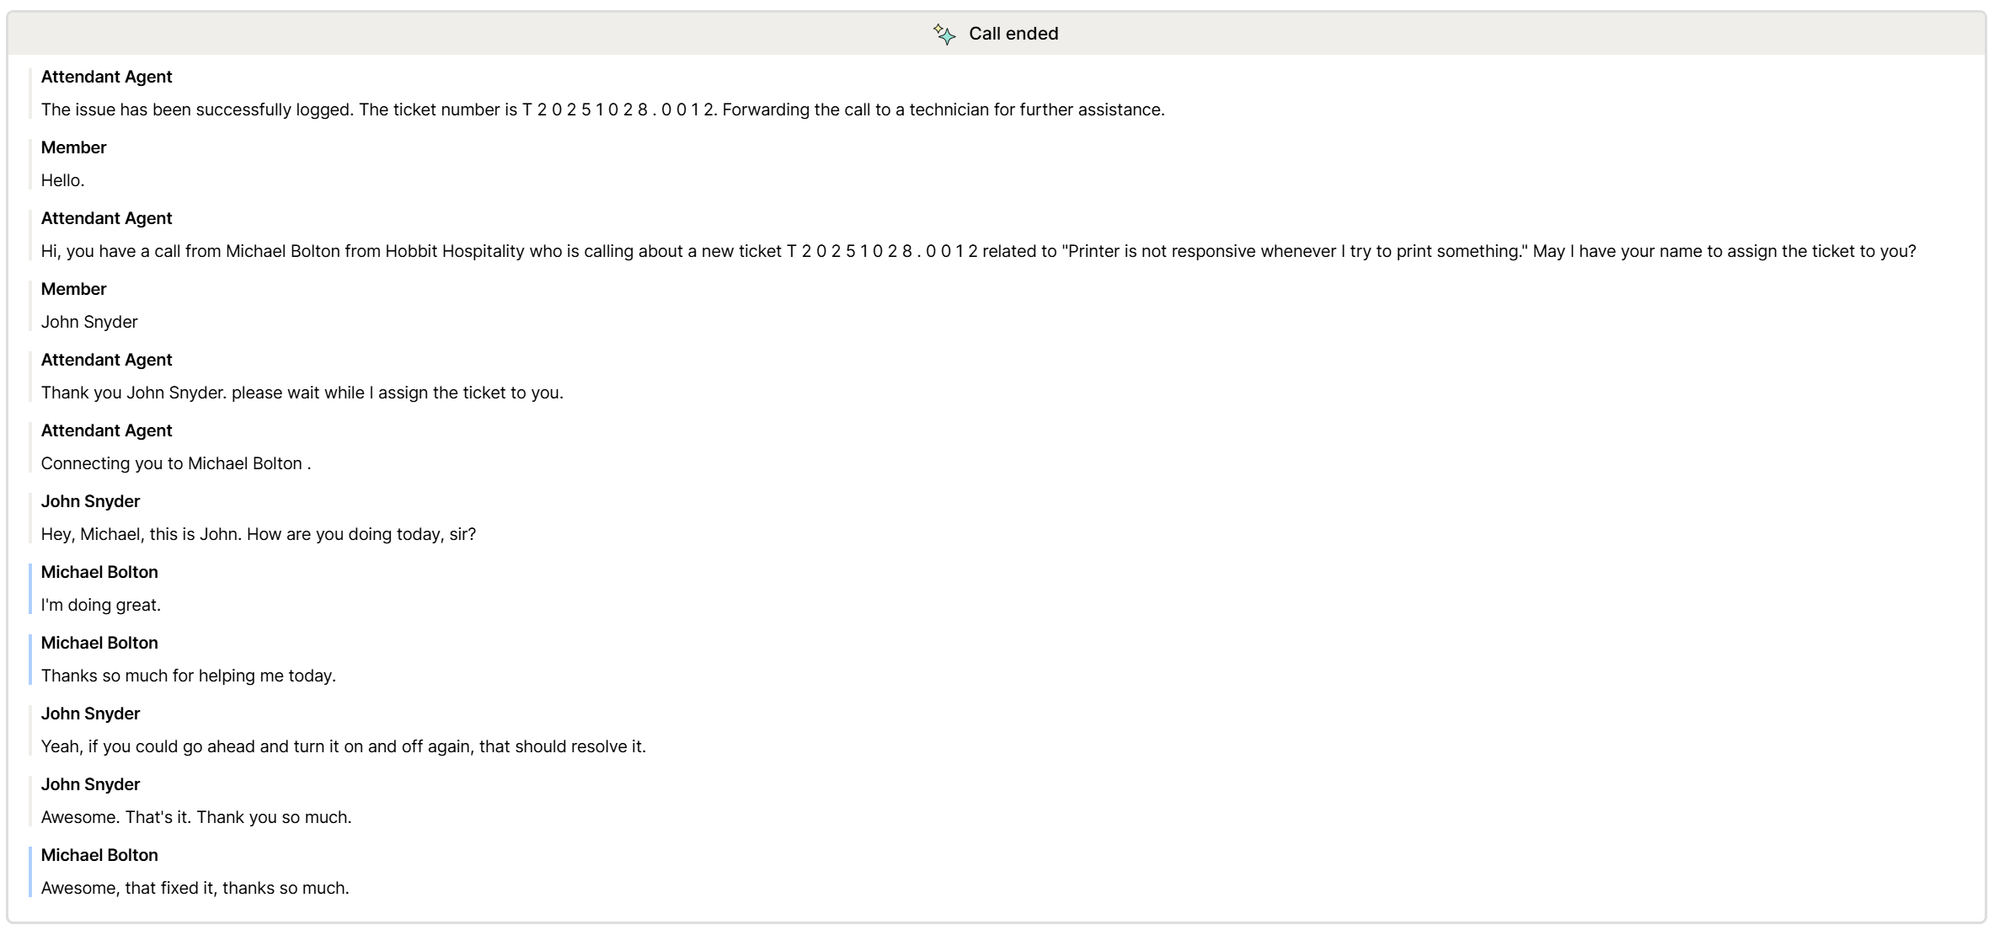Click "Thanks so much for helping me today"
1994x930 pixels.
[188, 676]
